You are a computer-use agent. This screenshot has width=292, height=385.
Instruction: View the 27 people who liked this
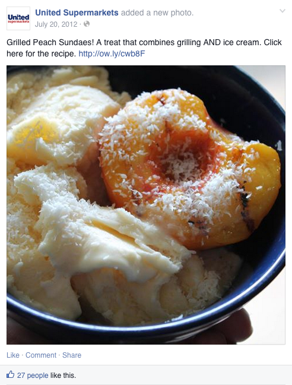tap(33, 375)
